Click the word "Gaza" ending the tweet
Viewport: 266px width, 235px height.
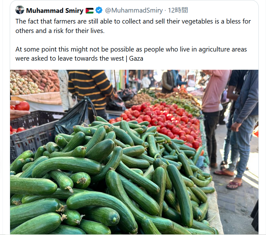tap(136, 58)
